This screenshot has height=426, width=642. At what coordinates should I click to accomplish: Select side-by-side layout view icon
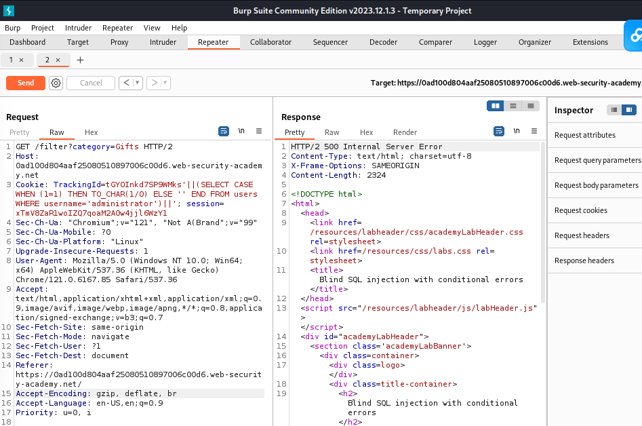[x=496, y=106]
